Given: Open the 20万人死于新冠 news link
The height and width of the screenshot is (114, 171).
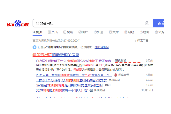Looking at the screenshot, I should (x=74, y=75).
